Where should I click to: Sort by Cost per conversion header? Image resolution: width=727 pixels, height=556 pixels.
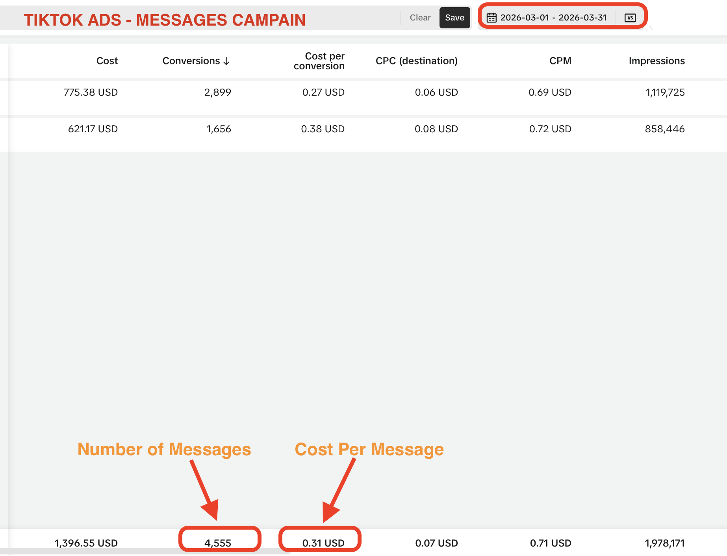click(319, 61)
